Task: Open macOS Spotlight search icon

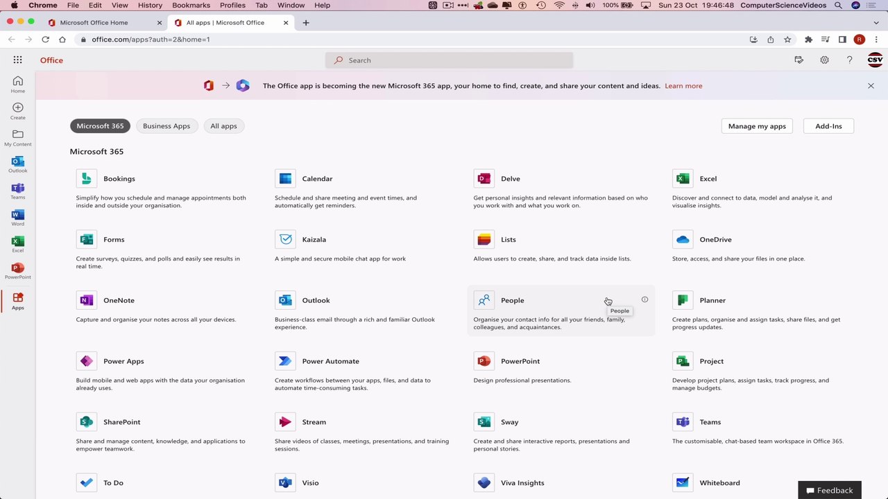Action: 838,5
